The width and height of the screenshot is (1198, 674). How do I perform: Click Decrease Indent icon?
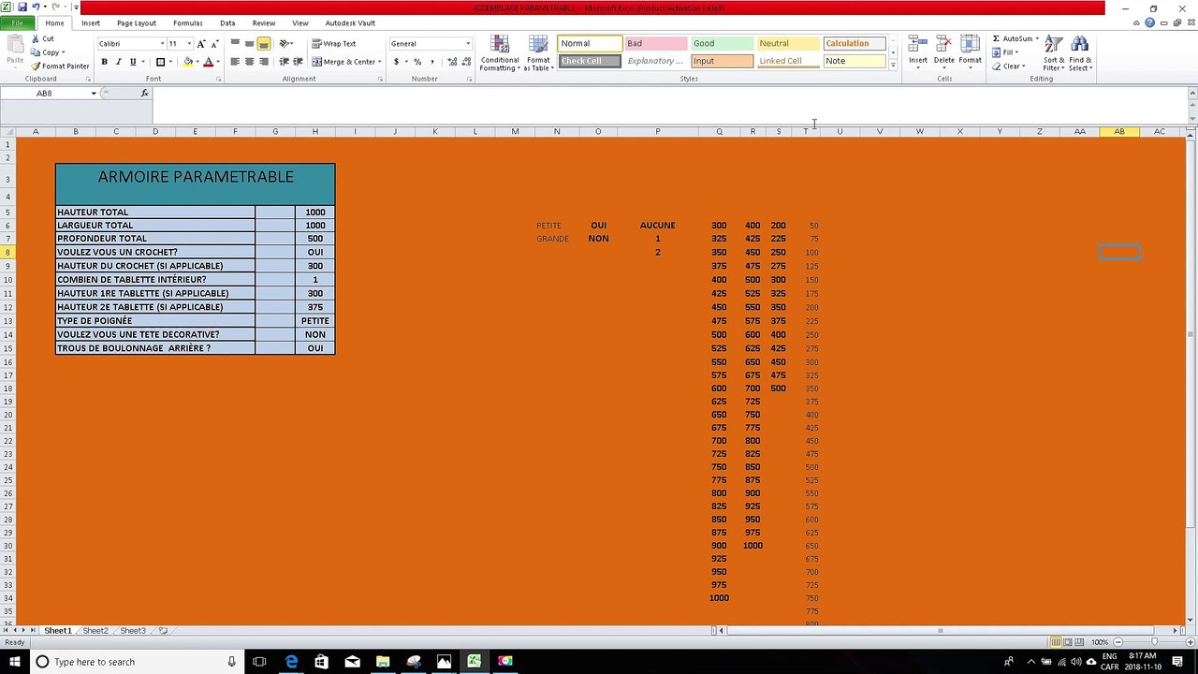284,62
